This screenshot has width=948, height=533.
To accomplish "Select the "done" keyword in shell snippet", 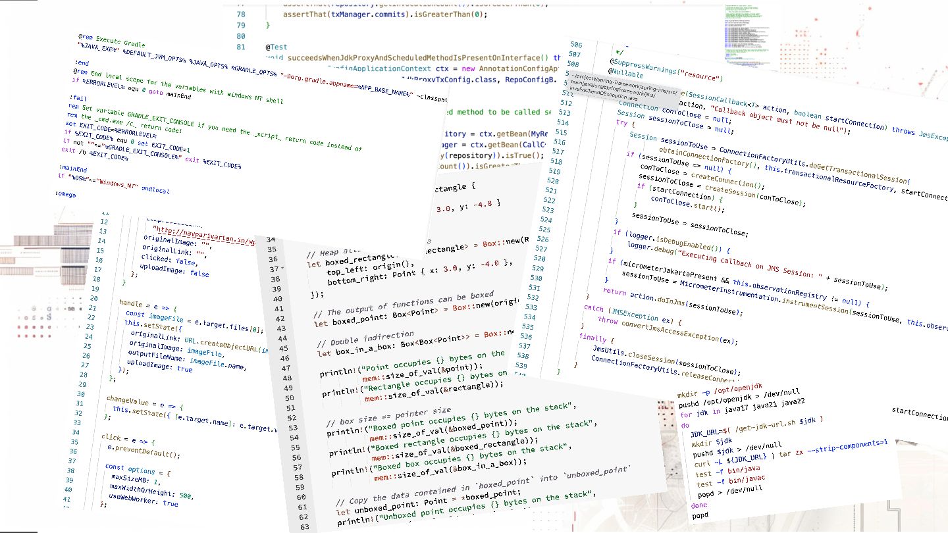I will [x=699, y=504].
